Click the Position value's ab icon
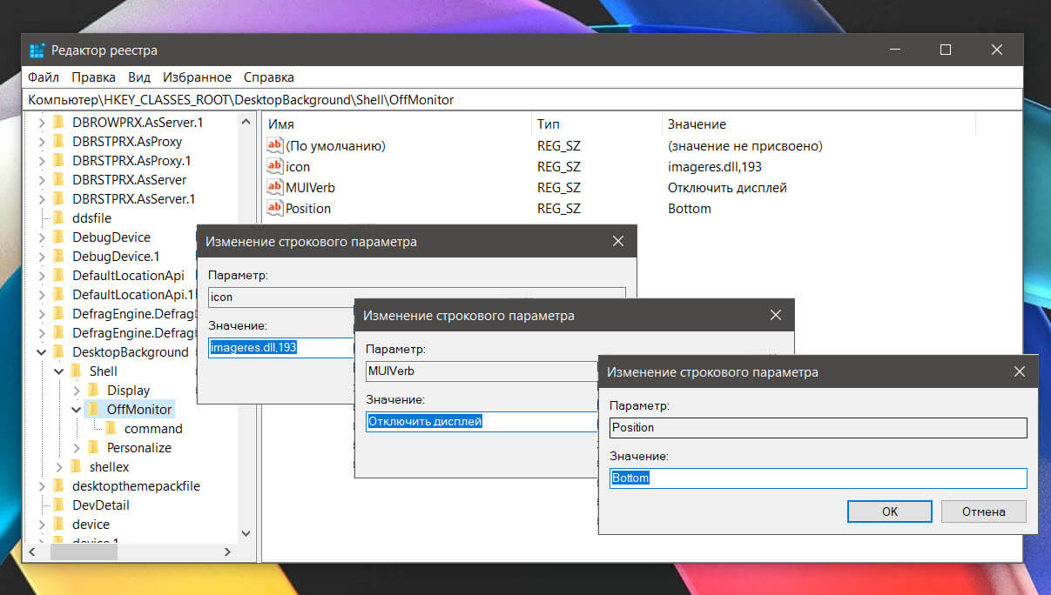This screenshot has width=1051, height=595. coord(275,208)
